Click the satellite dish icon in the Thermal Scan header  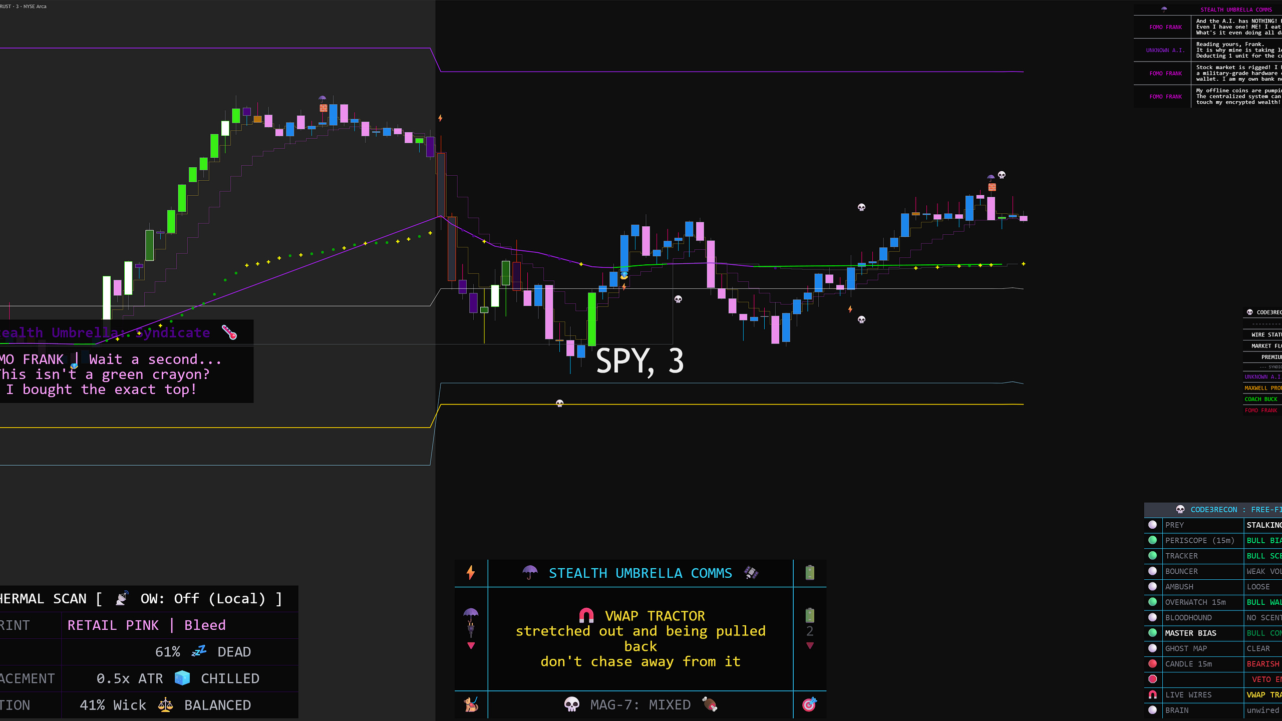coord(122,598)
